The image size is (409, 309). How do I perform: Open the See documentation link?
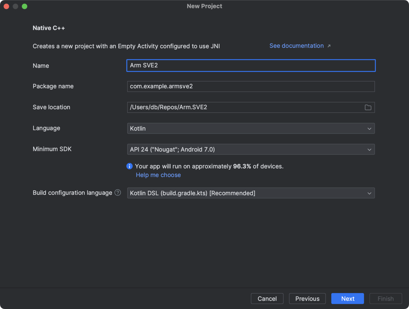[296, 46]
